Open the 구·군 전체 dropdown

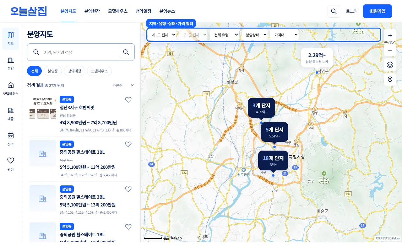click(x=193, y=35)
